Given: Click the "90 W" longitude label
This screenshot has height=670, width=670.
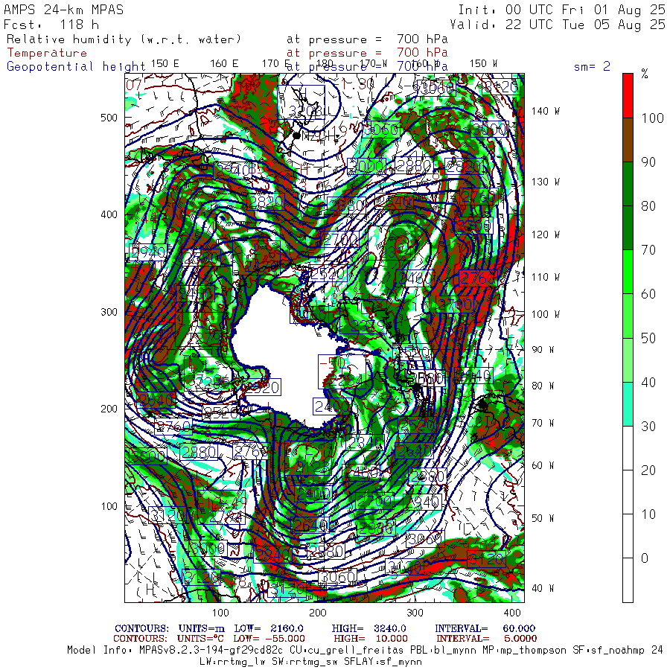Looking at the screenshot, I should (543, 350).
